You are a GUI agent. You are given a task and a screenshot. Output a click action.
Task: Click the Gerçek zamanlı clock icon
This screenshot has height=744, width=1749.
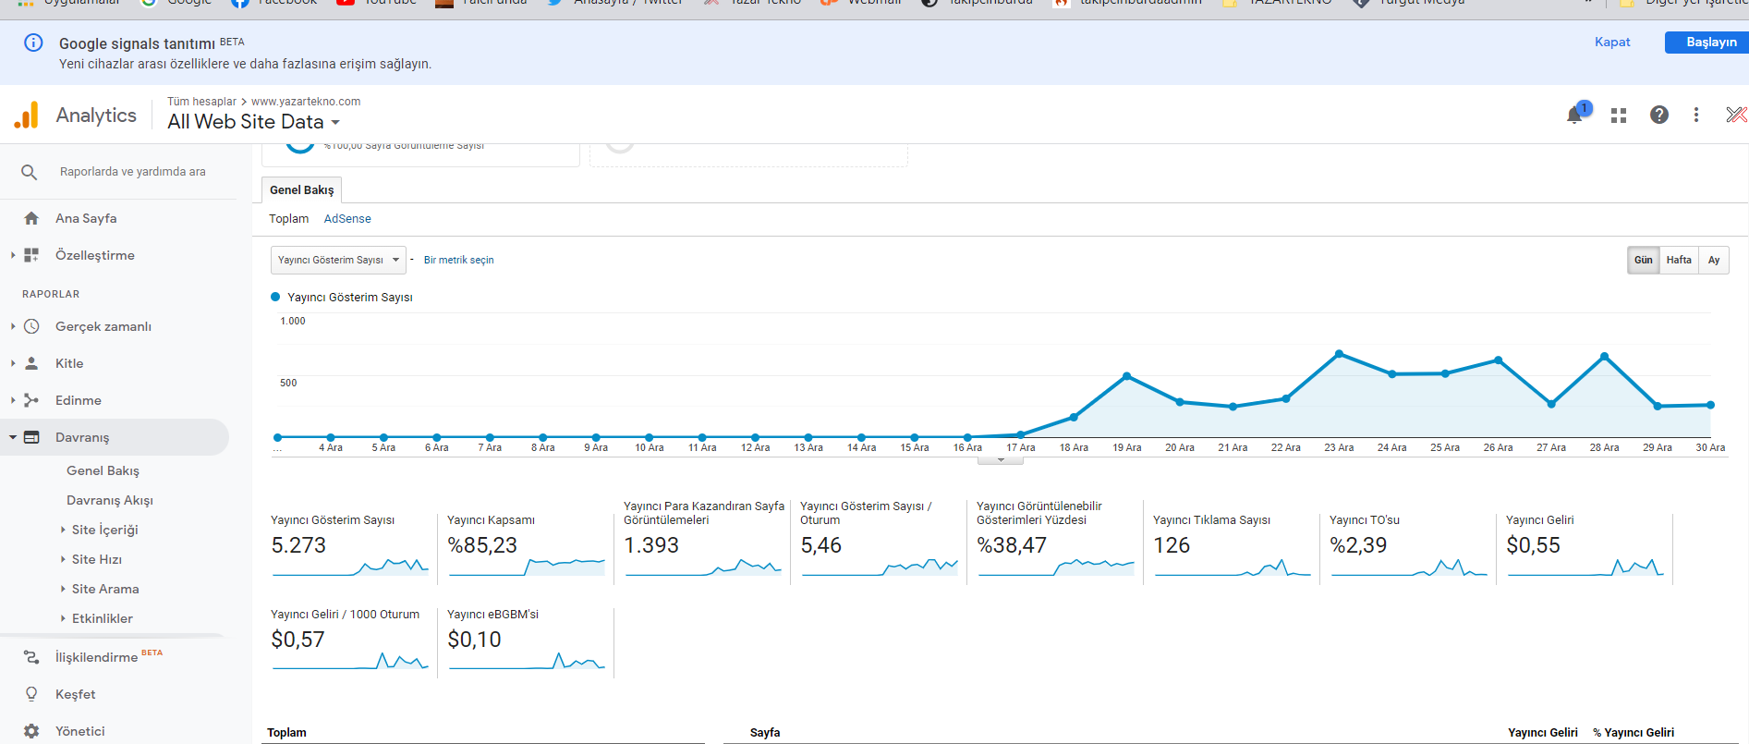pyautogui.click(x=31, y=326)
